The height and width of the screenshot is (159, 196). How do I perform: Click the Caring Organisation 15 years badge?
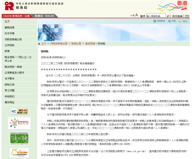(19, 153)
